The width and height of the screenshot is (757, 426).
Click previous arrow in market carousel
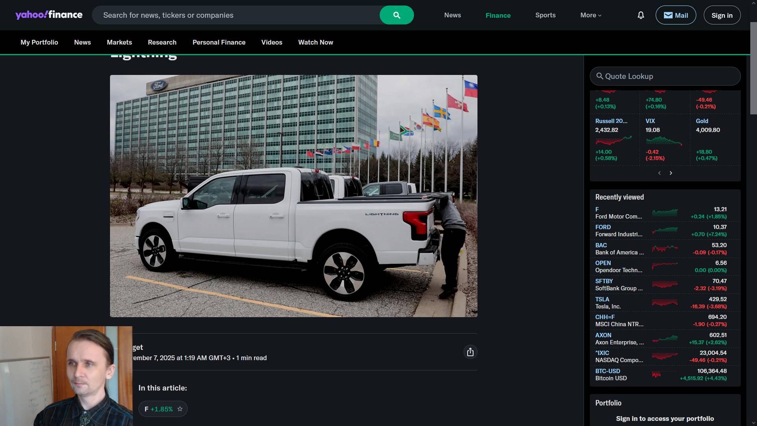click(659, 173)
